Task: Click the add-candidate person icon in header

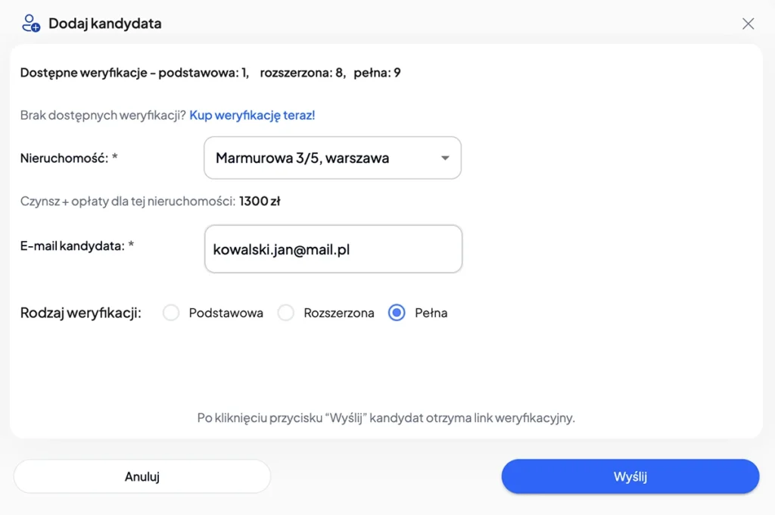Action: tap(31, 23)
